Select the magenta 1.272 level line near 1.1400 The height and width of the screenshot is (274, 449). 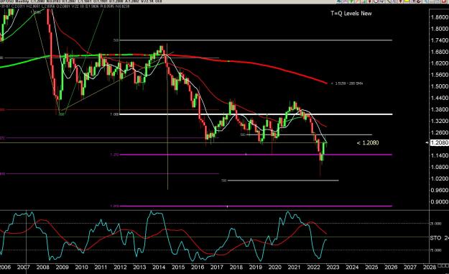pos(256,155)
